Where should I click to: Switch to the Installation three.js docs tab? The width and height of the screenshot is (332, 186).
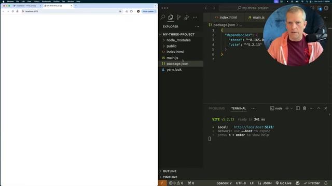tap(27, 6)
